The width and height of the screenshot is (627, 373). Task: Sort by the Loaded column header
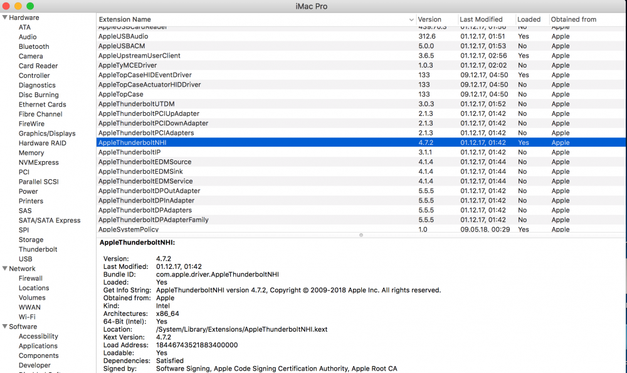pos(529,19)
